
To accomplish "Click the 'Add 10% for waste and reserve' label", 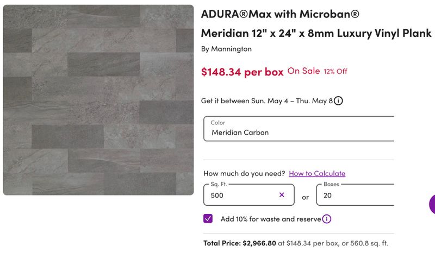I will pyautogui.click(x=271, y=219).
